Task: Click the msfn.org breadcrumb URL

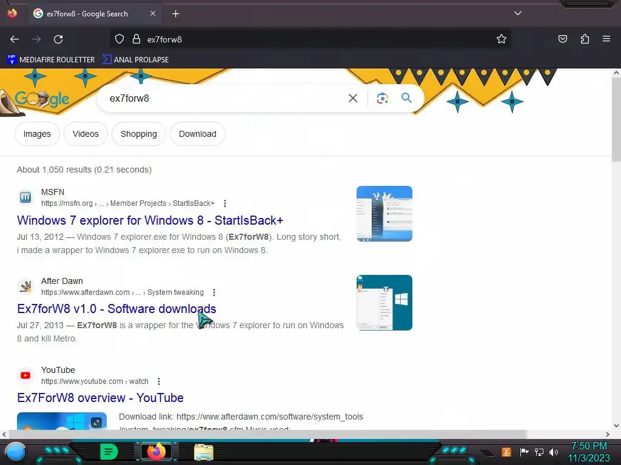Action: pos(128,203)
